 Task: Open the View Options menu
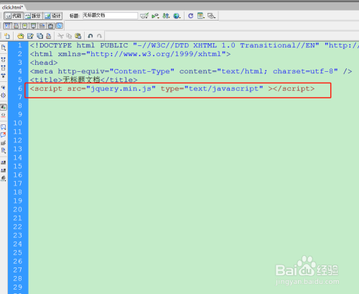(201, 16)
